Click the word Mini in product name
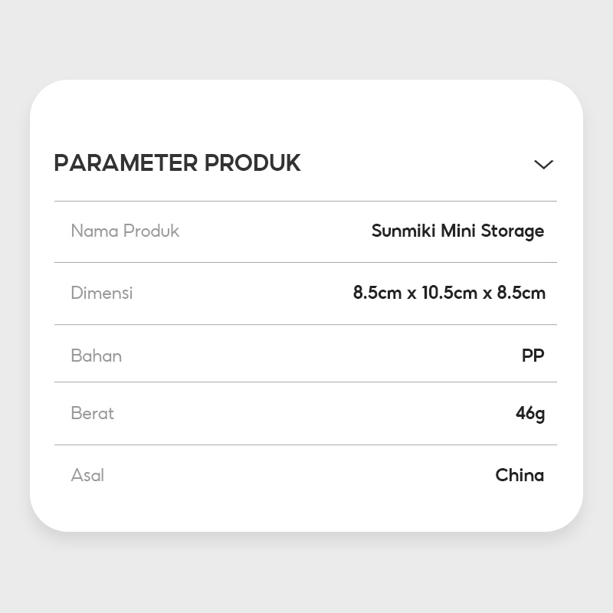The height and width of the screenshot is (613, 613). (458, 231)
